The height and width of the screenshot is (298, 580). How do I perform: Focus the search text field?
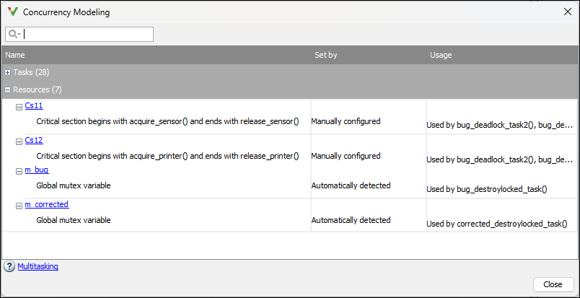pos(88,34)
